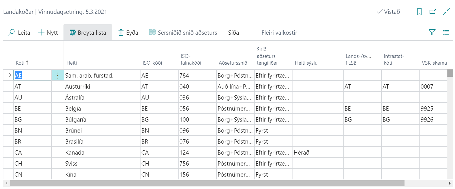Click the right arrow of horizontal scrollbar

click(x=450, y=183)
